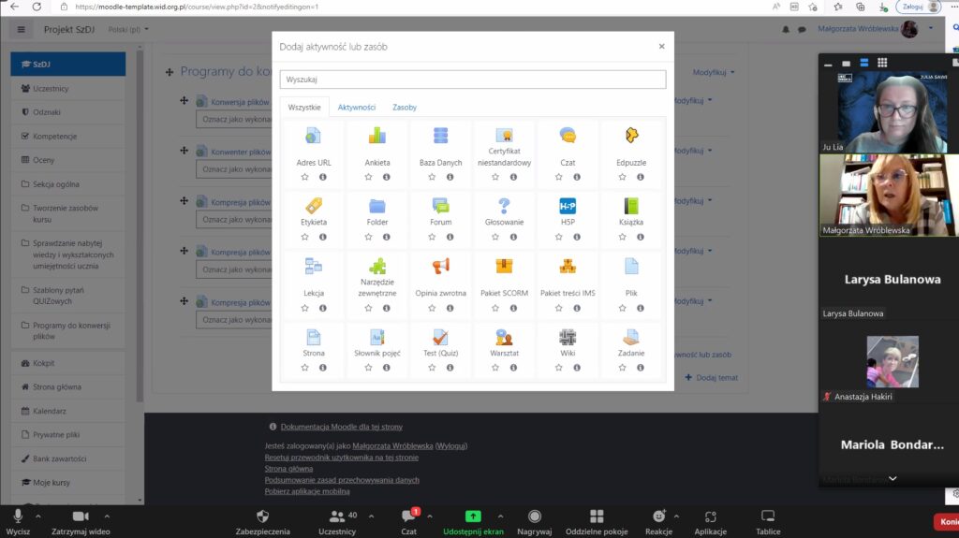Choose the H5P activity icon
Viewport: 959px width, 538px height.
(568, 206)
